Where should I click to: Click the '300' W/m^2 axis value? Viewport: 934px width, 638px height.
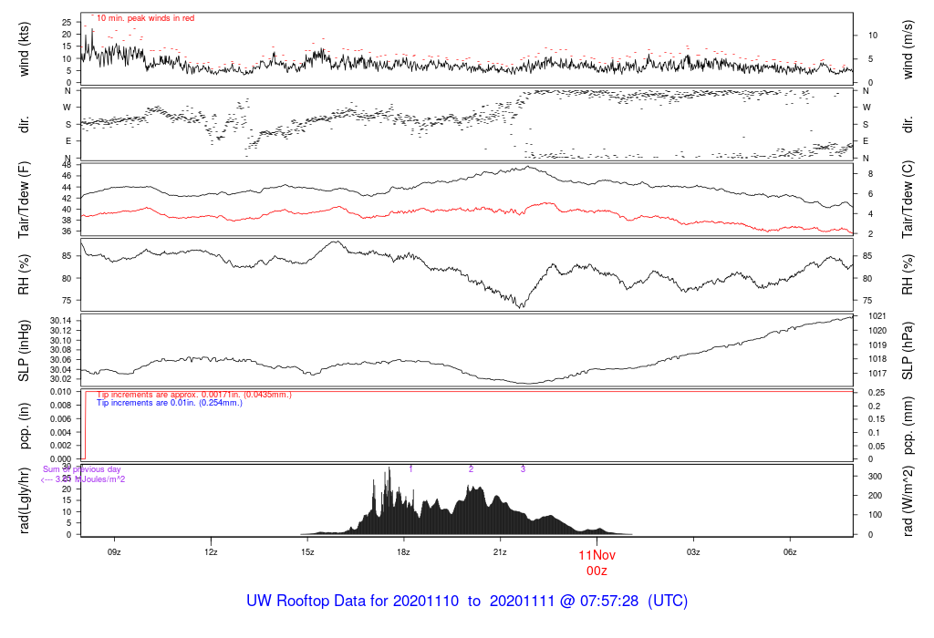pyautogui.click(x=875, y=477)
